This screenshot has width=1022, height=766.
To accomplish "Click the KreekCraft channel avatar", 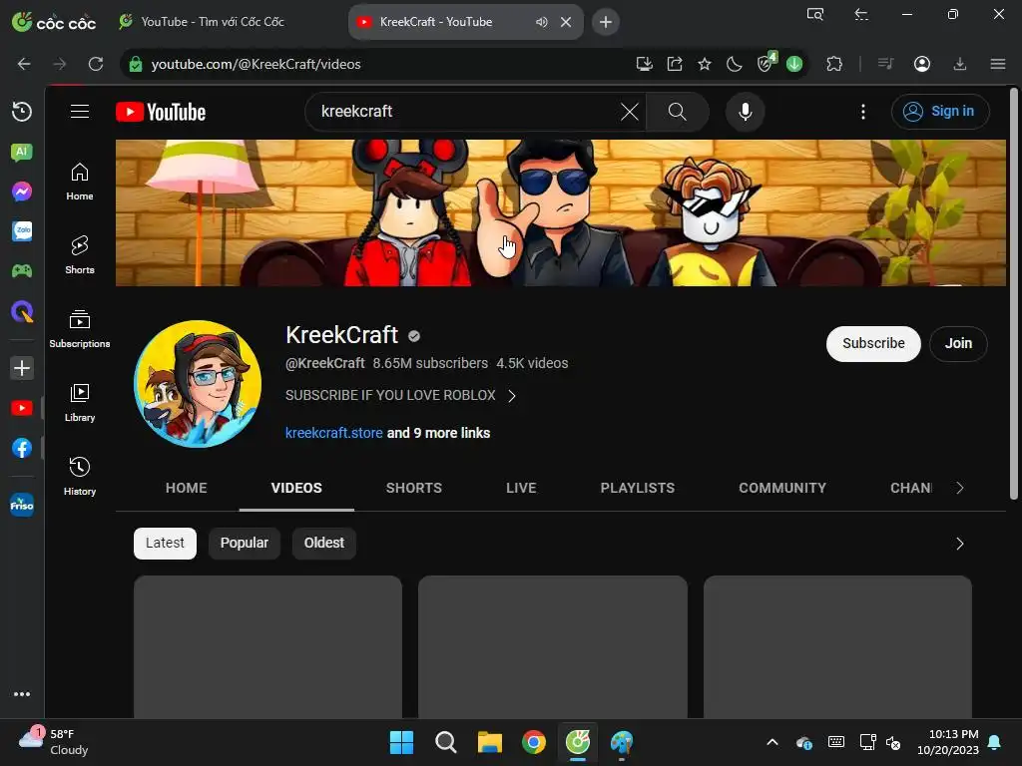I will 198,384.
